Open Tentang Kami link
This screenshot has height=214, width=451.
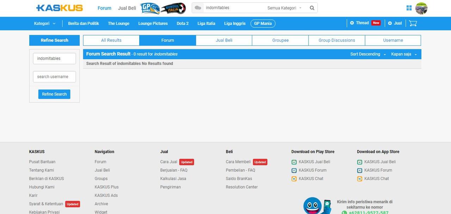click(42, 170)
